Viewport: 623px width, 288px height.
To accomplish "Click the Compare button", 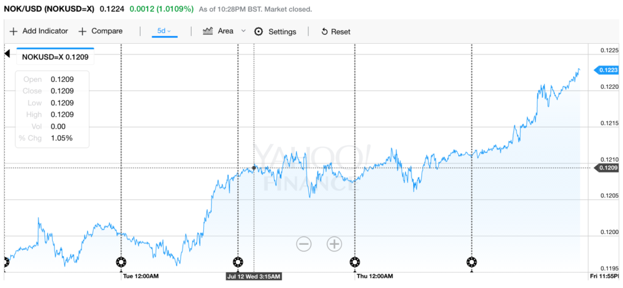I will pos(100,31).
